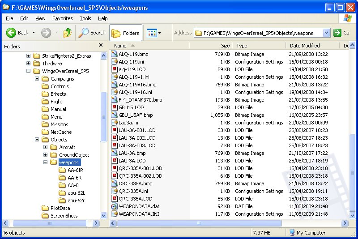Open the Help menu
358x239 pixels.
pos(103,18)
